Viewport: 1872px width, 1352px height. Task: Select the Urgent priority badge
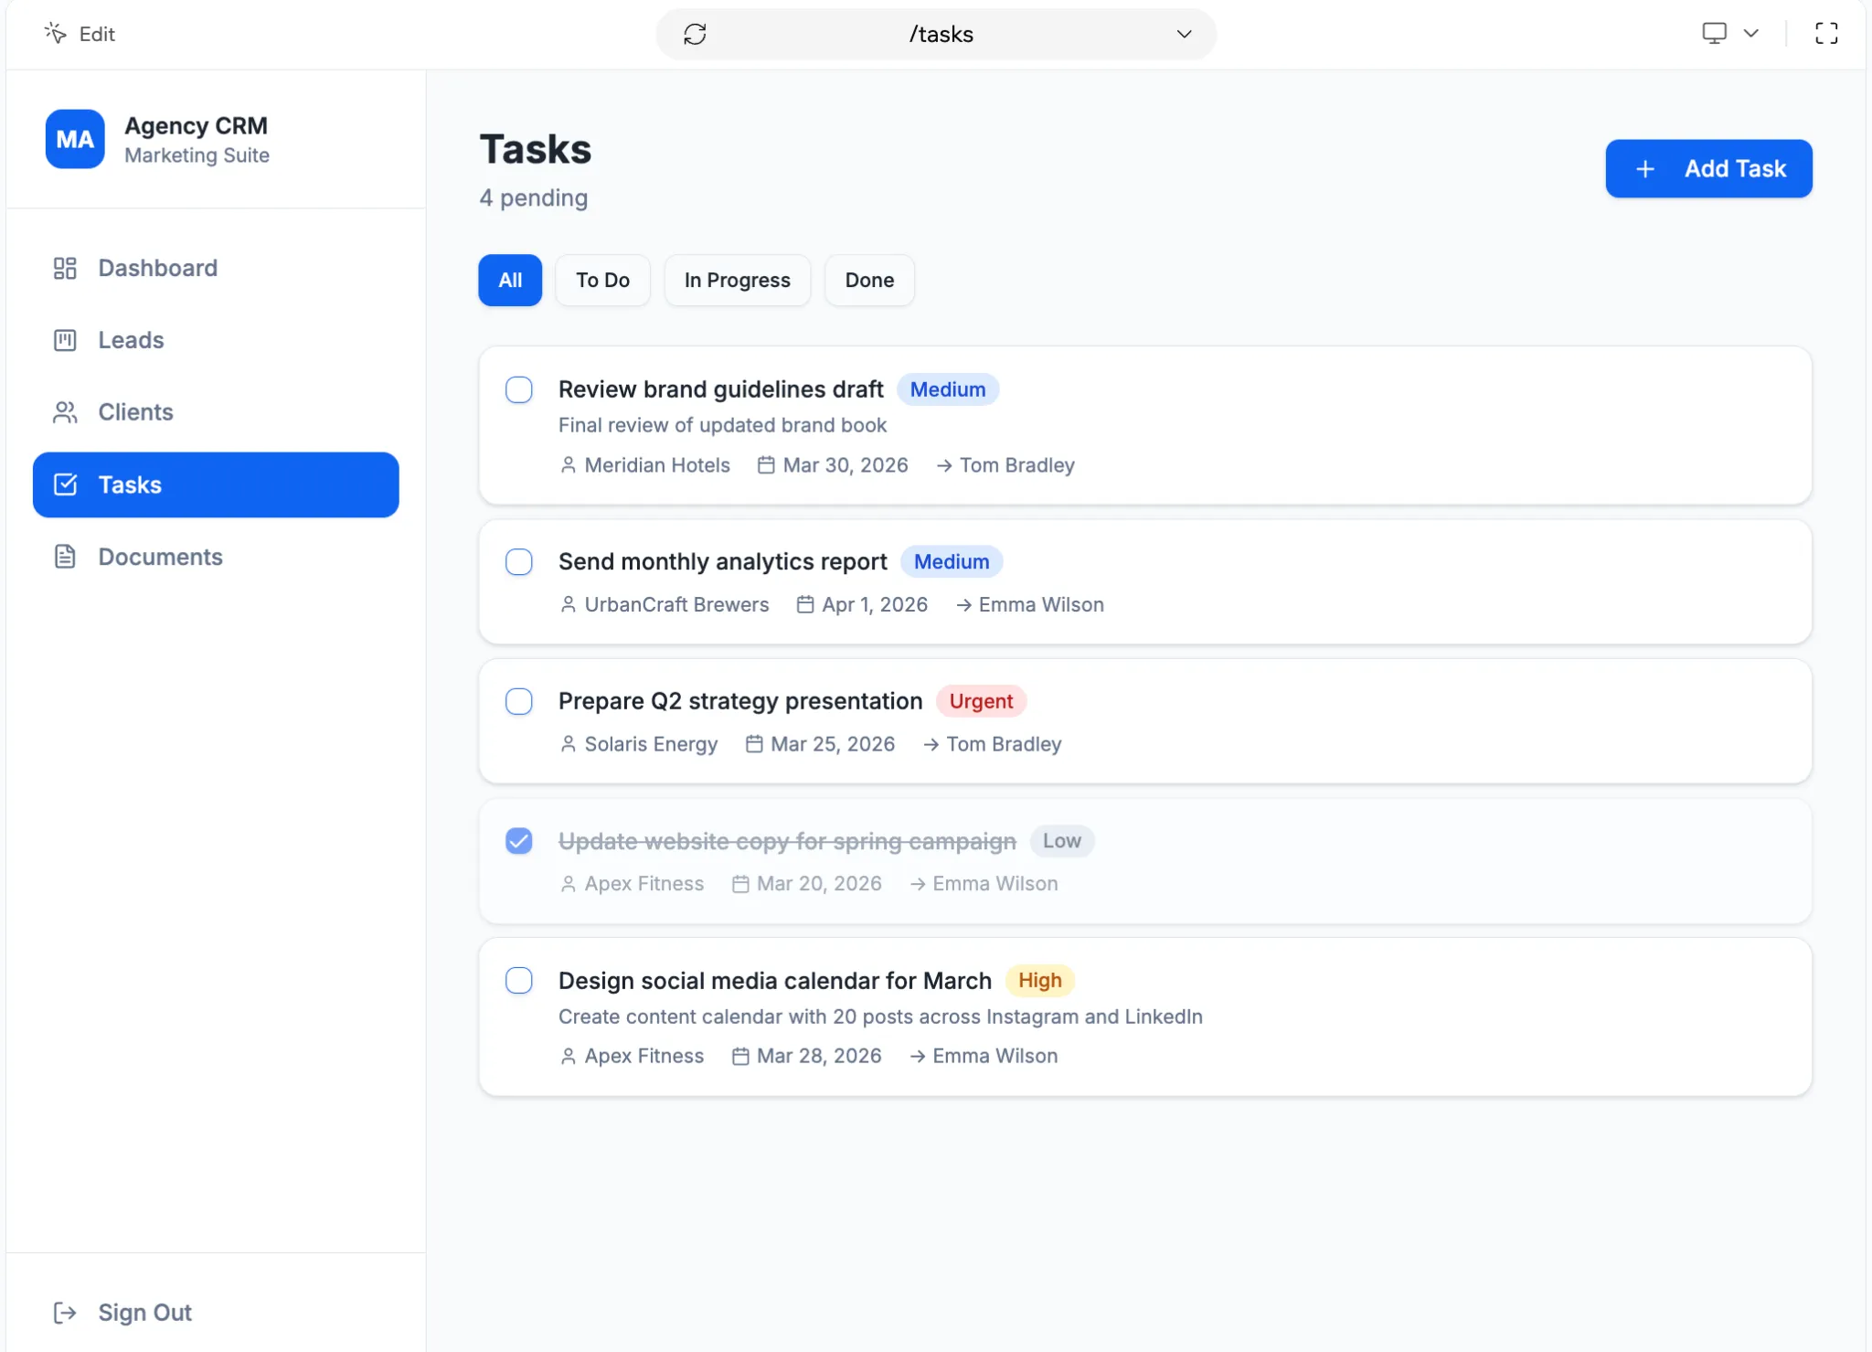(981, 701)
